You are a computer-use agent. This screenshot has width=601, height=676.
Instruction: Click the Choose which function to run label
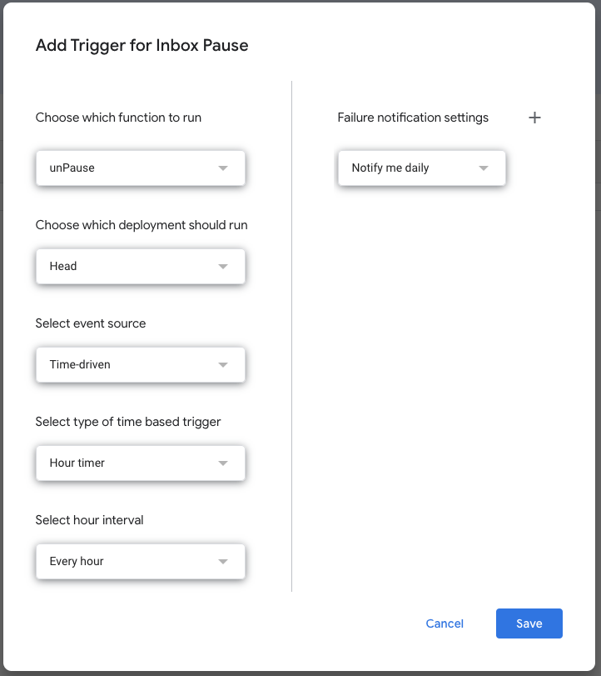(118, 118)
